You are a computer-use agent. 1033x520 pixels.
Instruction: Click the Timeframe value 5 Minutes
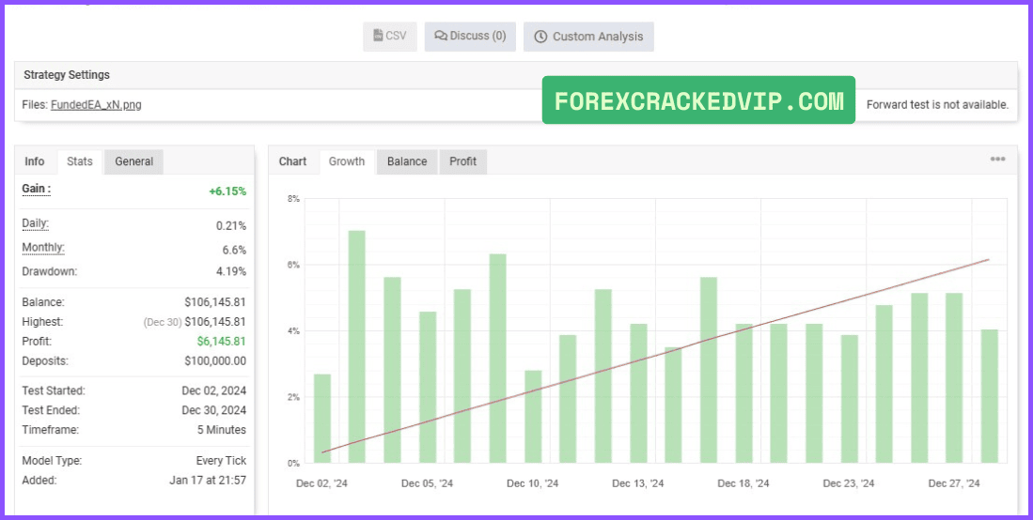tap(221, 430)
